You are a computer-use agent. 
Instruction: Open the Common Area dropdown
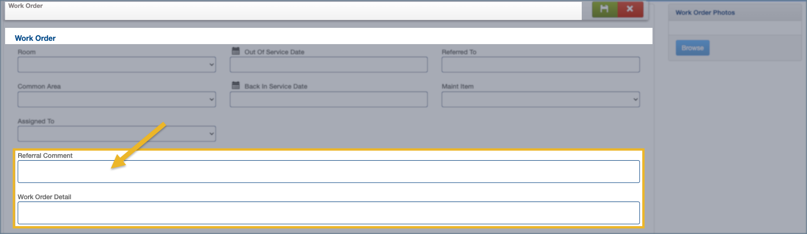[117, 99]
